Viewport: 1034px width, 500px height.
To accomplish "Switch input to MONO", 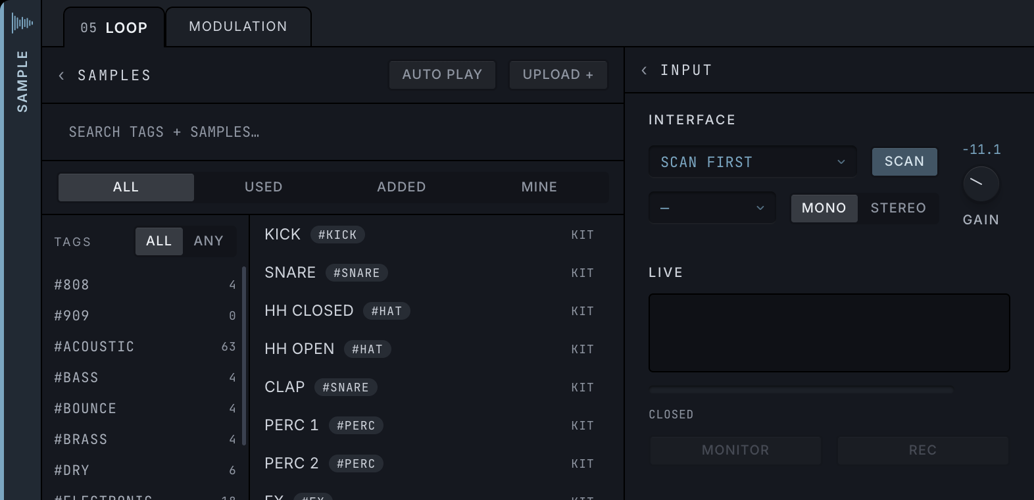I will (824, 209).
